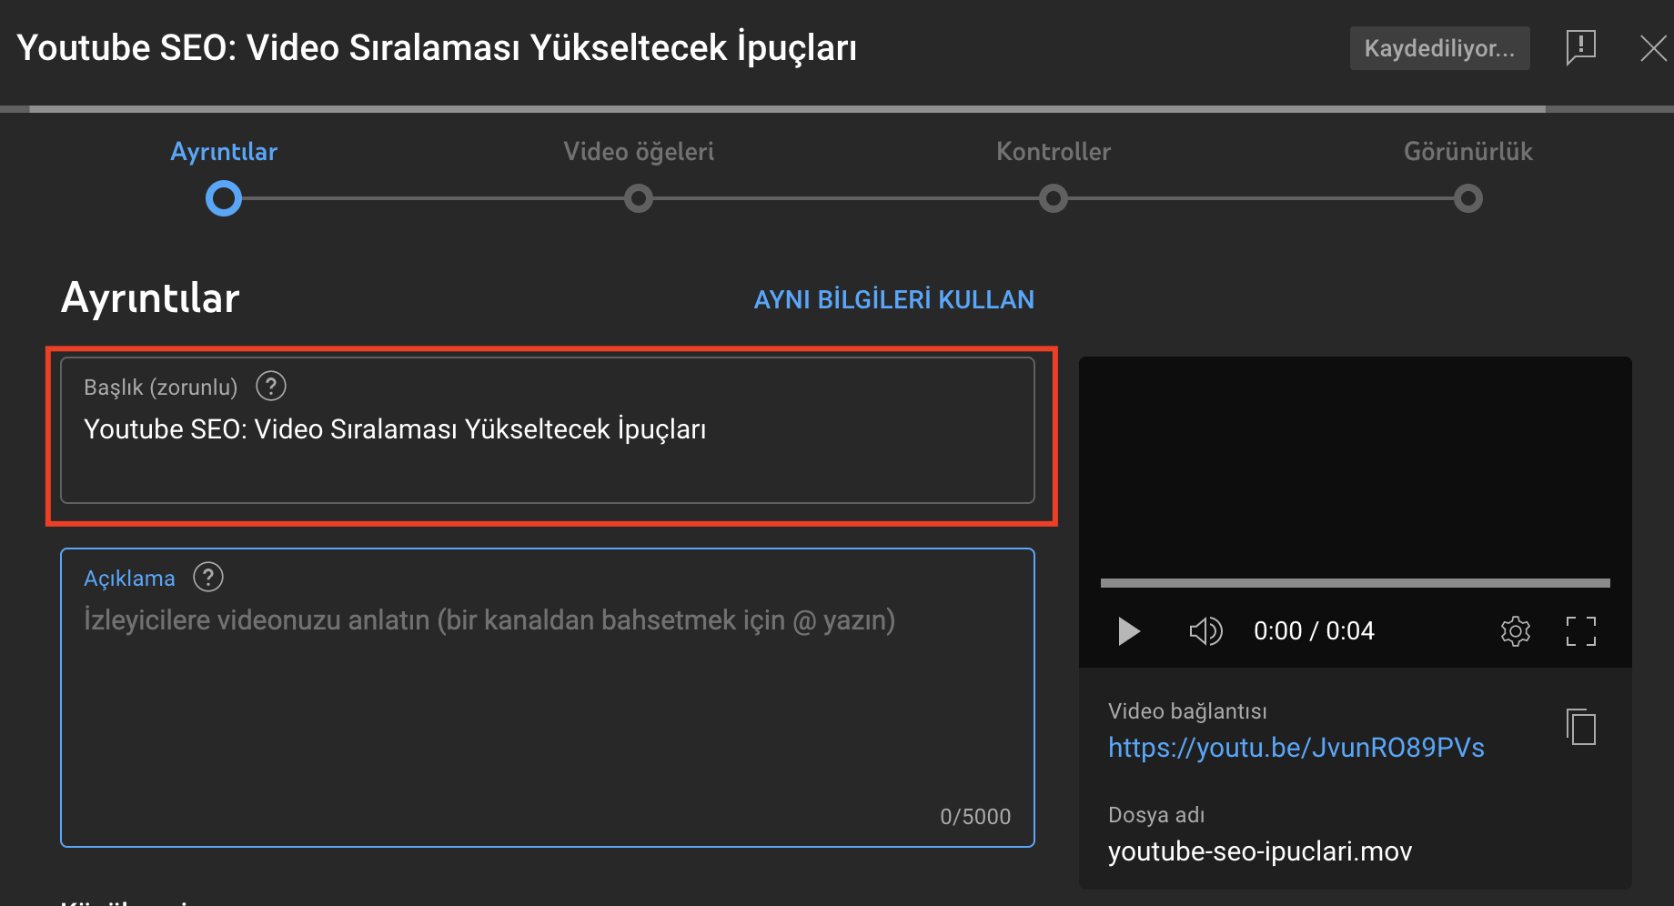This screenshot has height=906, width=1674.
Task: Select the Ayrıntılar step
Action: pos(224,152)
